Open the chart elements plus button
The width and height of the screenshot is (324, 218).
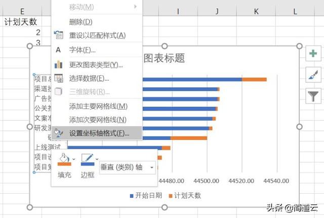click(313, 54)
